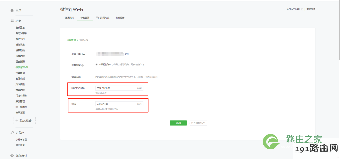Open 页面模版 in the sidebar
The width and height of the screenshot is (340, 159).
[20, 84]
